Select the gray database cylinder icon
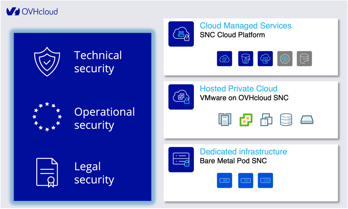Image resolution: width=348 pixels, height=209 pixels. [x=304, y=59]
